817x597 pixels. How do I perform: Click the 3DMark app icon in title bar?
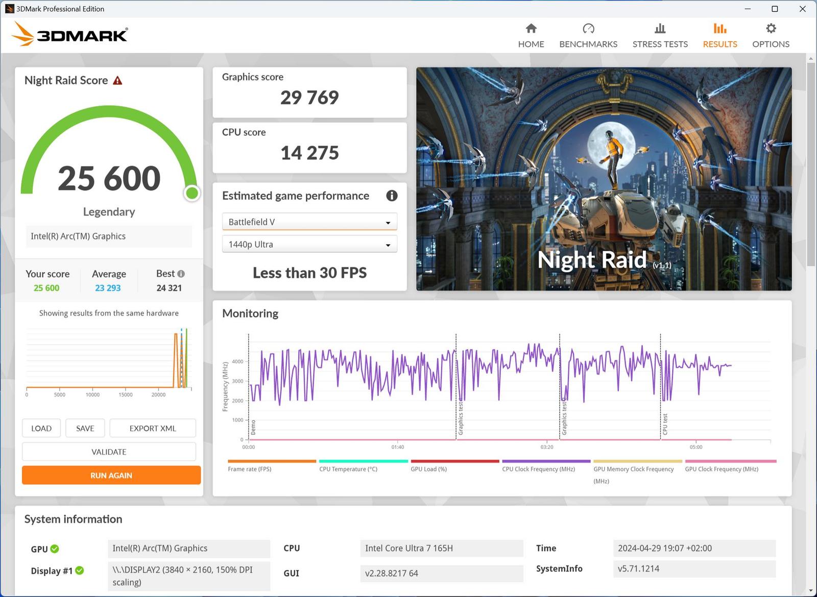pos(9,9)
